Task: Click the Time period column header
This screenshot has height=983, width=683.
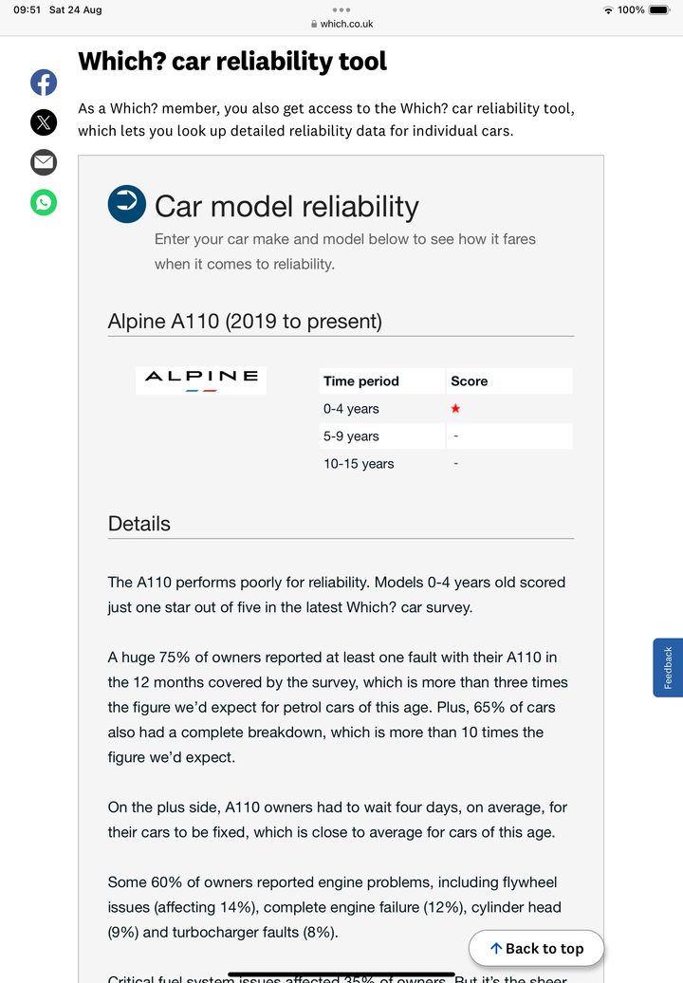Action: click(x=361, y=381)
